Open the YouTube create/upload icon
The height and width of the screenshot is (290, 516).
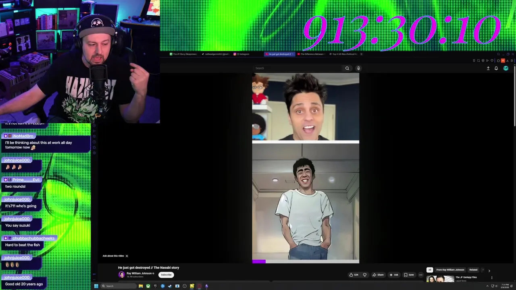[488, 68]
